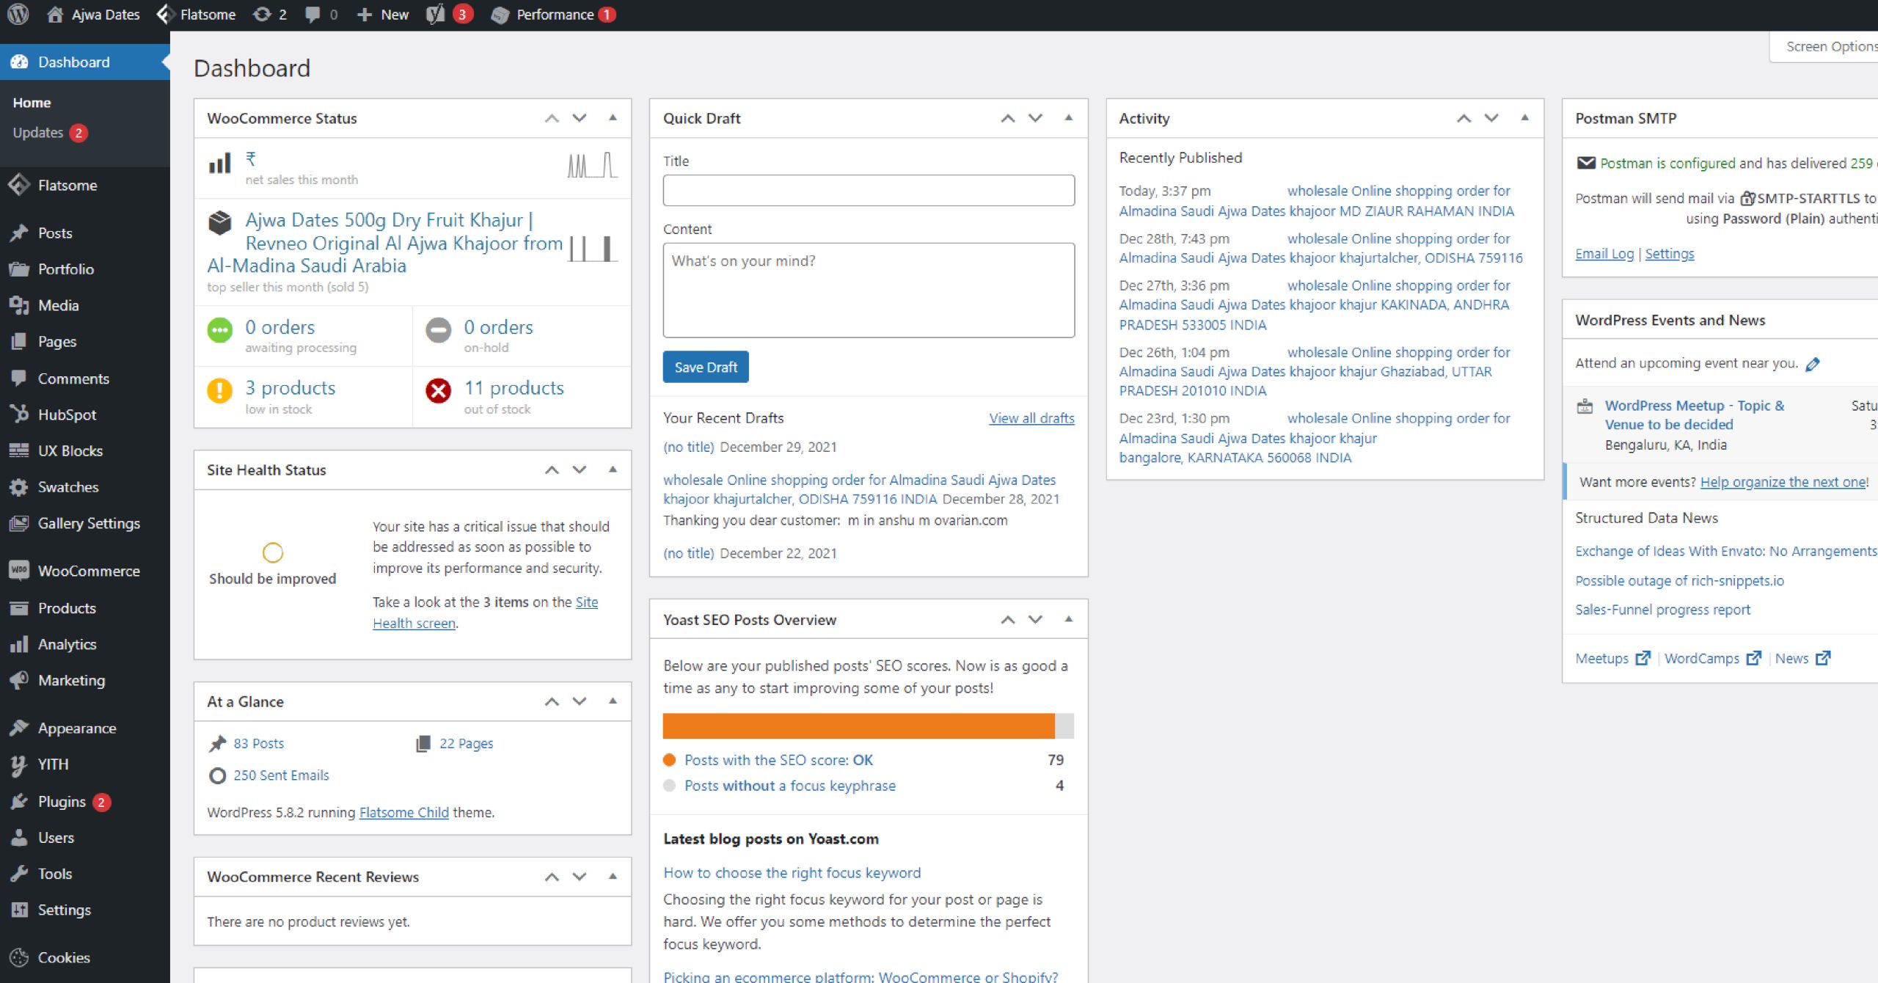Click Save Draft button in Quick Draft
Viewport: 1878px width, 983px height.
click(706, 367)
